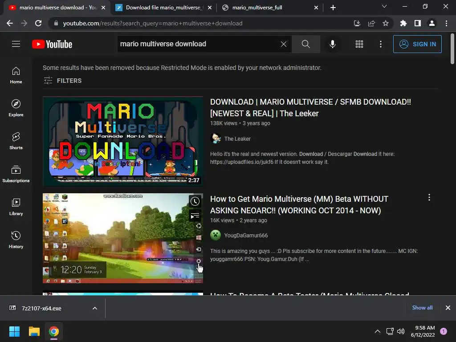
Task: Show hidden system tray icons
Action: (378, 331)
